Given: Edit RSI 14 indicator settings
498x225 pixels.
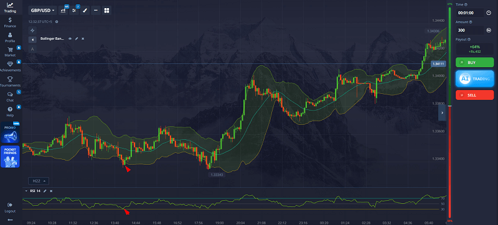Looking at the screenshot, I should 45,191.
